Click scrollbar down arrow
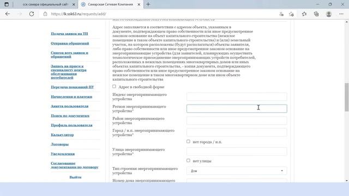This screenshot has width=349, height=196. click(x=347, y=180)
